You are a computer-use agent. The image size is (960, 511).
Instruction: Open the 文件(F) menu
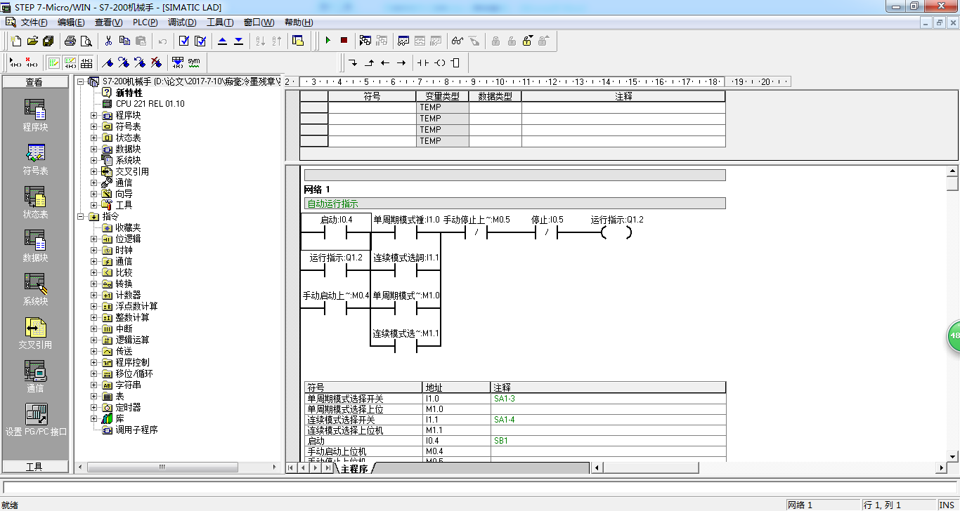tap(34, 22)
